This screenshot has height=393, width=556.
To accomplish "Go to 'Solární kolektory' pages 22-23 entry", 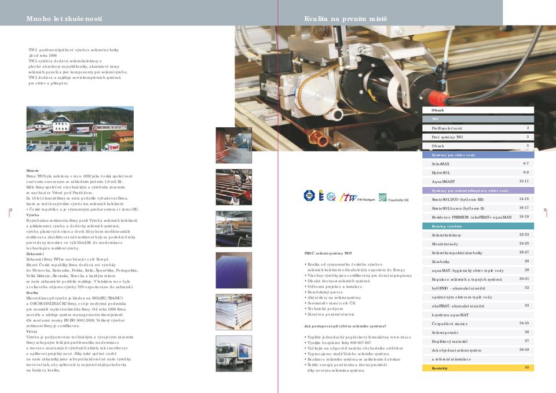I will click(478, 235).
